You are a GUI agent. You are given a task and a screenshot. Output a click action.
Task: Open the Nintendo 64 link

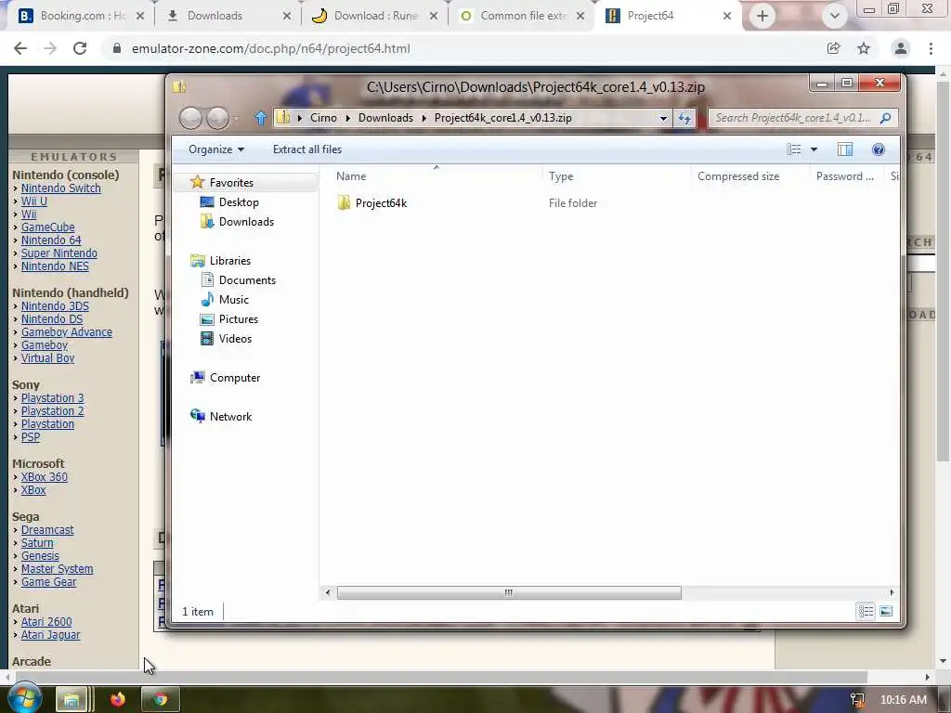pos(51,240)
